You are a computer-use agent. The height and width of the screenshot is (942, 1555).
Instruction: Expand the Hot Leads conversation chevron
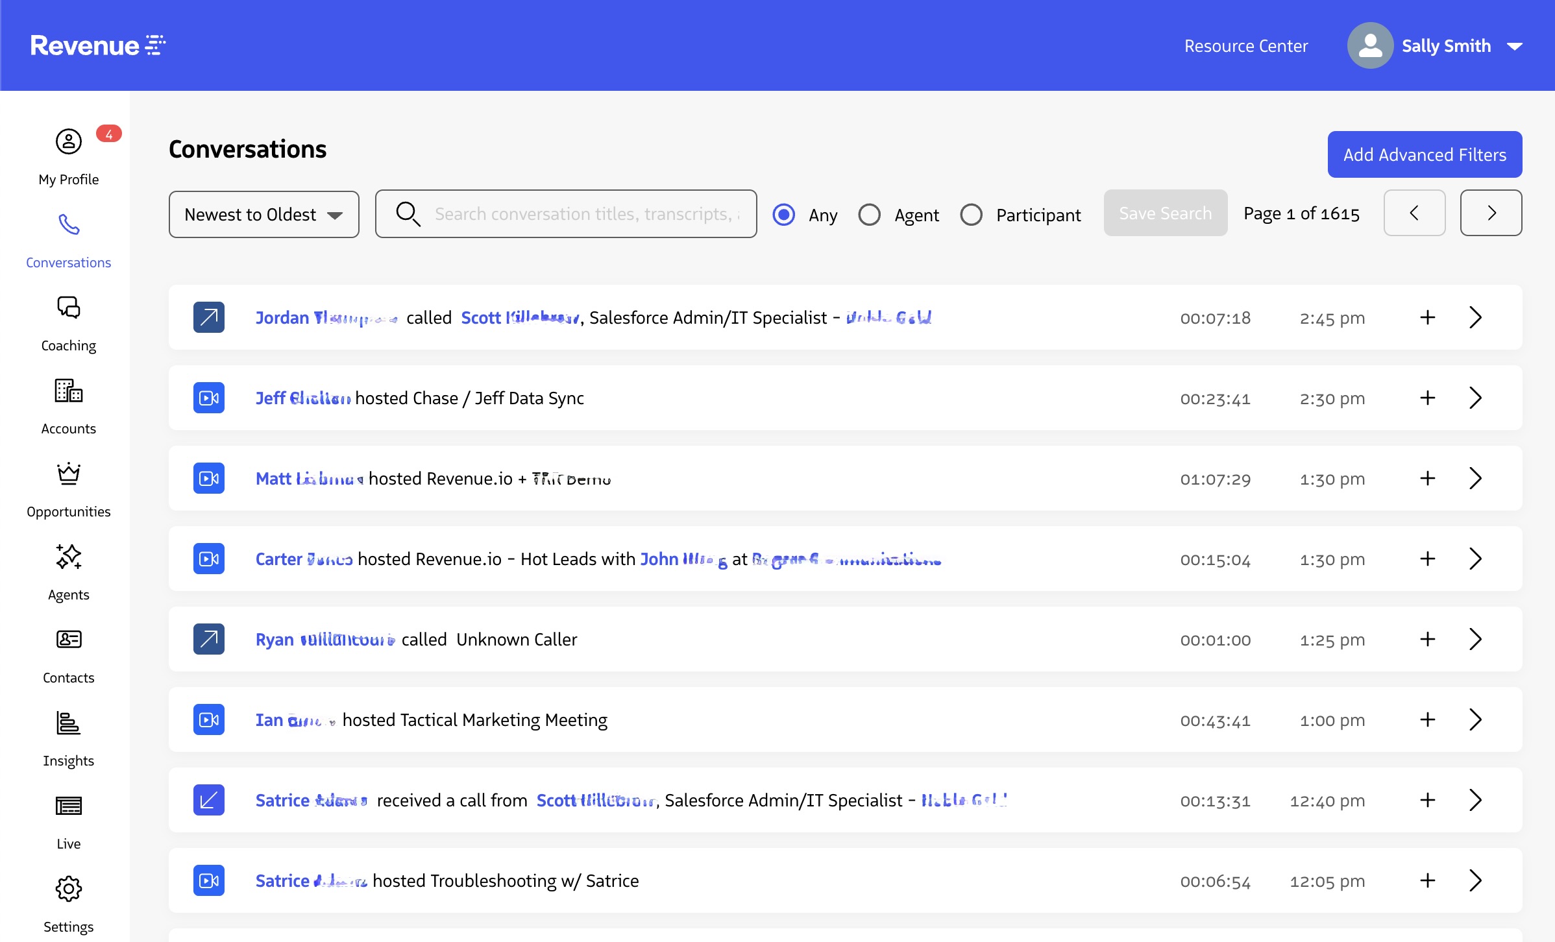1475,559
